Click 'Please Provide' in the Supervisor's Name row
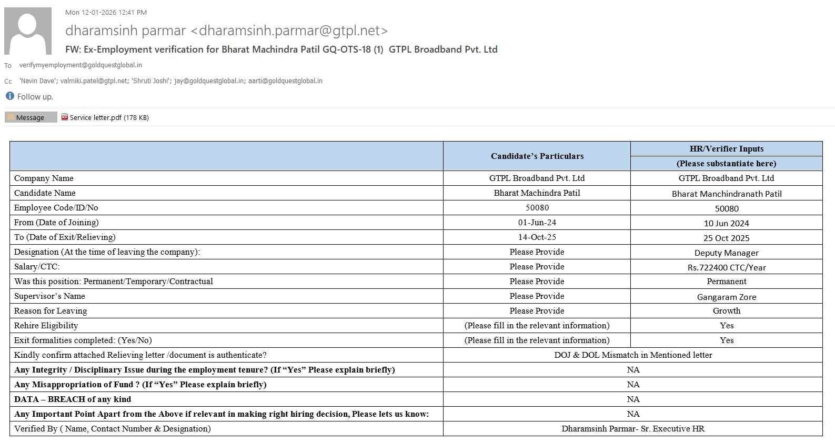This screenshot has height=442, width=835. click(x=537, y=296)
